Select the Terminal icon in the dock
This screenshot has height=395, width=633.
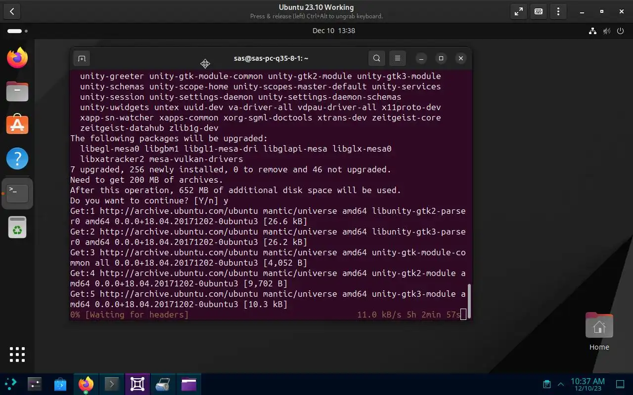(x=17, y=193)
